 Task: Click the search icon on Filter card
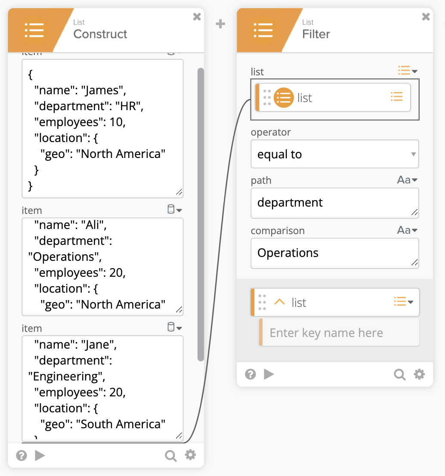[400, 374]
